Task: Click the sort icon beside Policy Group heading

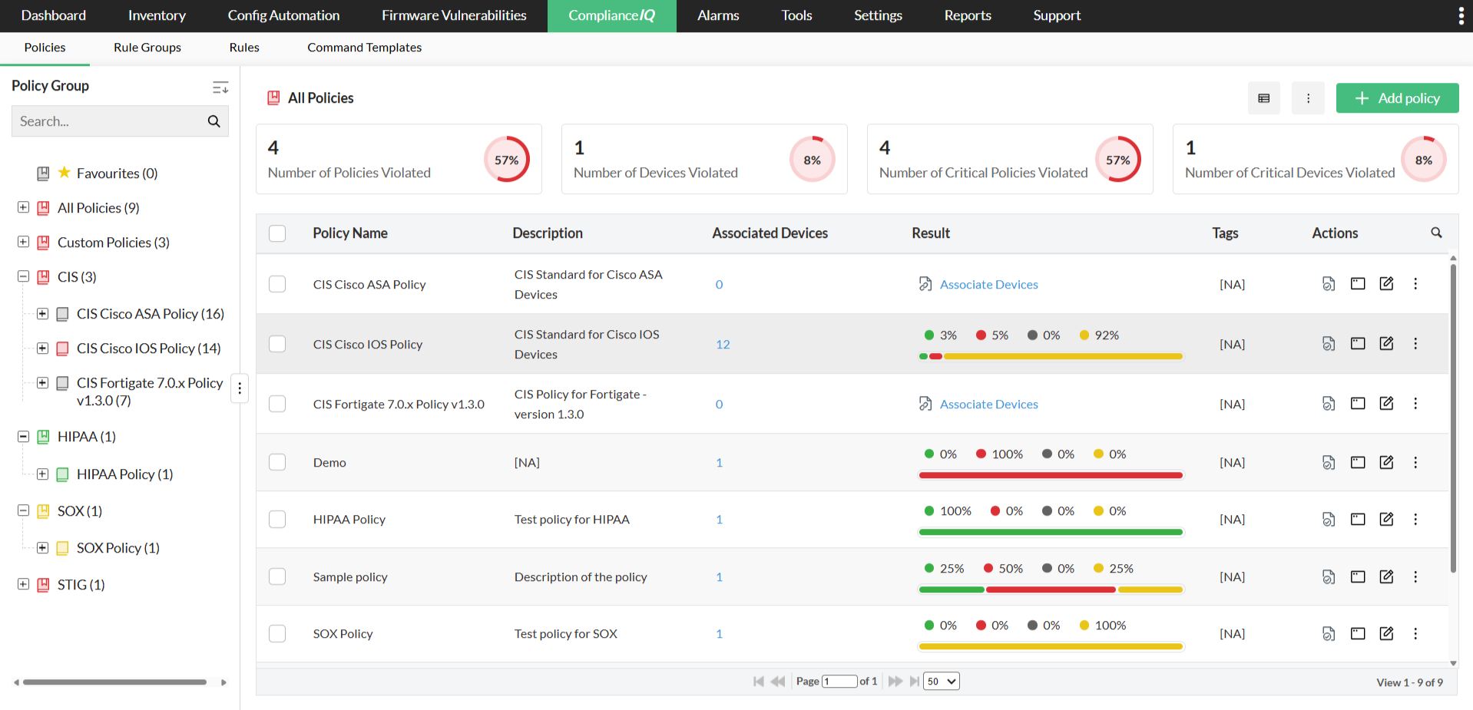Action: [x=220, y=88]
